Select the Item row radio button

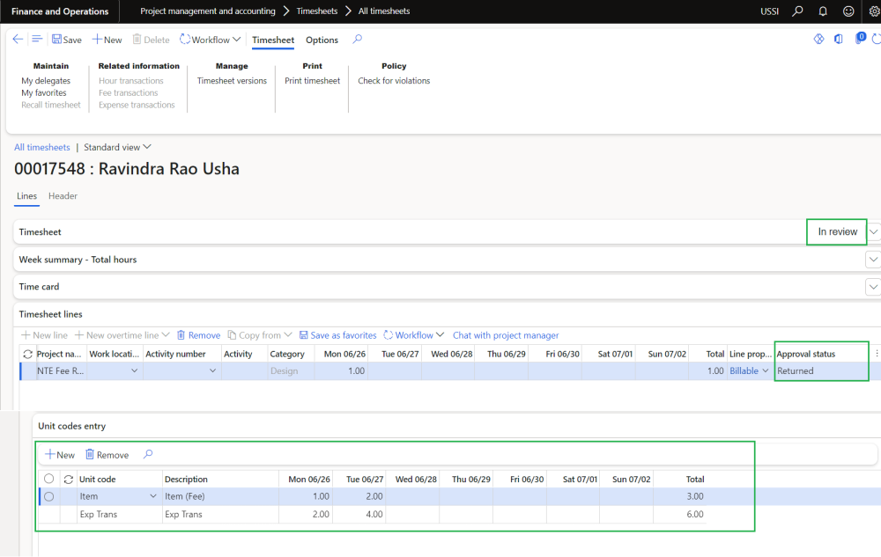pyautogui.click(x=49, y=497)
